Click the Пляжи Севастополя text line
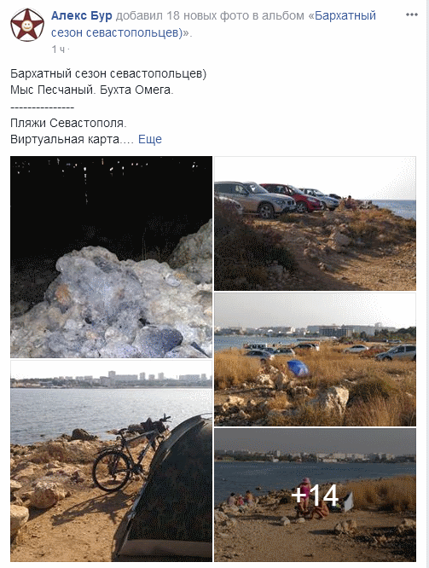Screen dimensions: 429x568 tap(68, 123)
